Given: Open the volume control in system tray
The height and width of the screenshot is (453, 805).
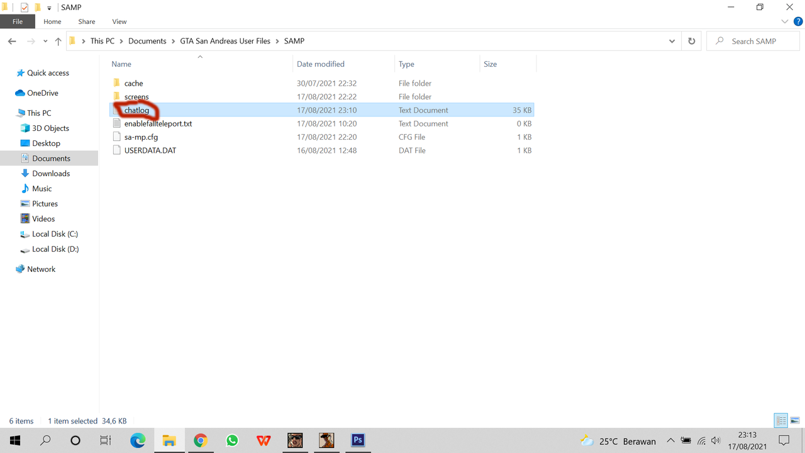Looking at the screenshot, I should click(716, 440).
